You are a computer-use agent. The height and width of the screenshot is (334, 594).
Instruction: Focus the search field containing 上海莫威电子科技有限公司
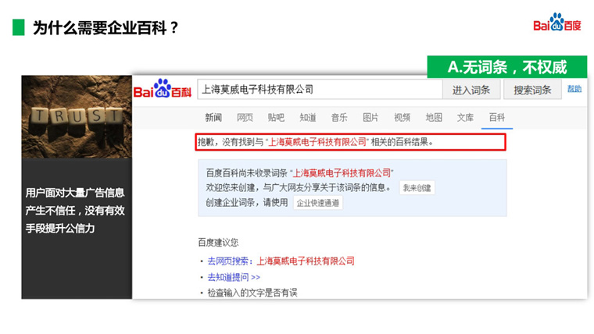pyautogui.click(x=320, y=90)
